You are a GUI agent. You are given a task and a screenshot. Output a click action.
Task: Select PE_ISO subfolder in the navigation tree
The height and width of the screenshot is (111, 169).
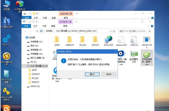click(33, 78)
